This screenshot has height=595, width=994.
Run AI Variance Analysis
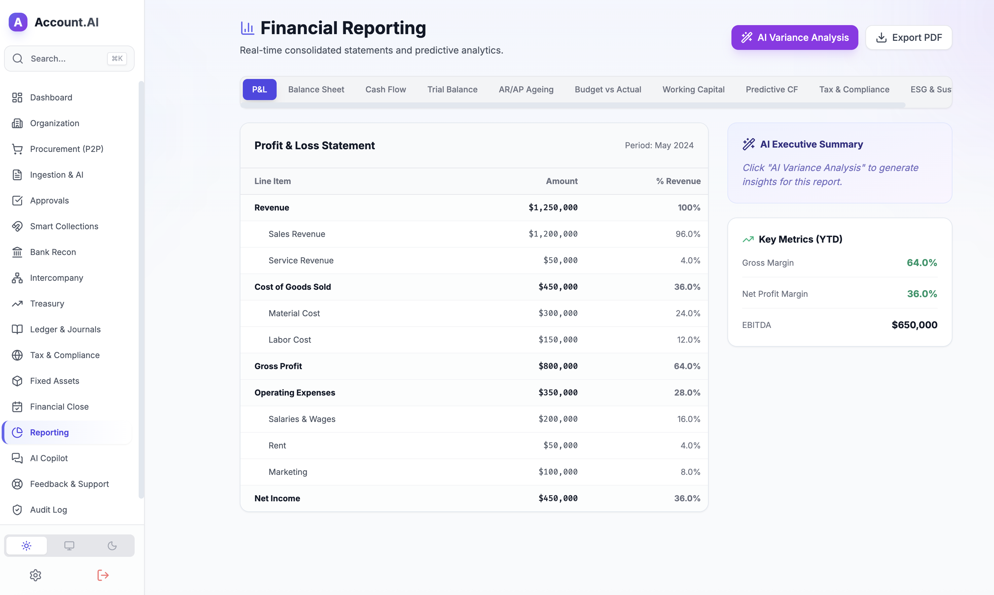tap(794, 38)
